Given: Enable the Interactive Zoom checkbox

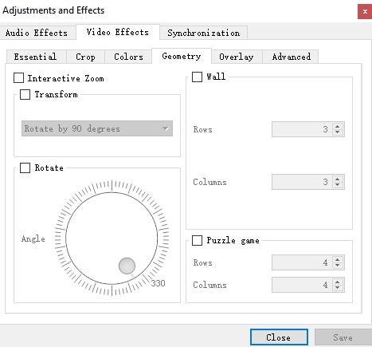Looking at the screenshot, I should tap(18, 78).
